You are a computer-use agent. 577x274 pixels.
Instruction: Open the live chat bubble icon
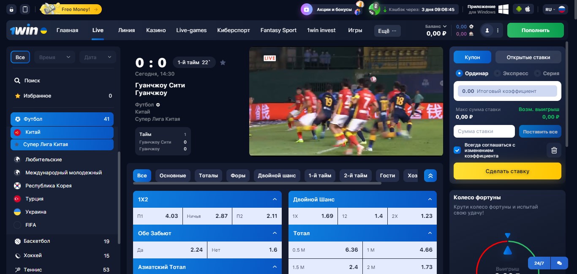point(559,263)
